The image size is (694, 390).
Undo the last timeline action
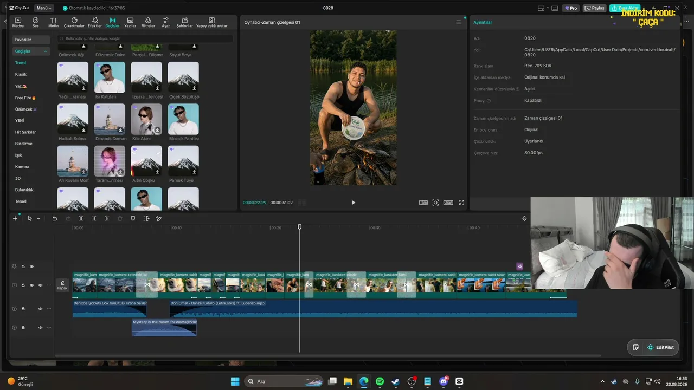click(x=55, y=218)
